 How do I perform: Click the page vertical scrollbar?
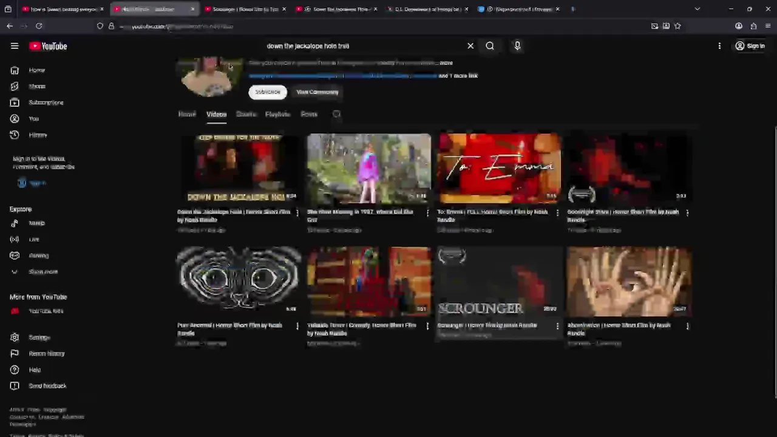coord(775,262)
